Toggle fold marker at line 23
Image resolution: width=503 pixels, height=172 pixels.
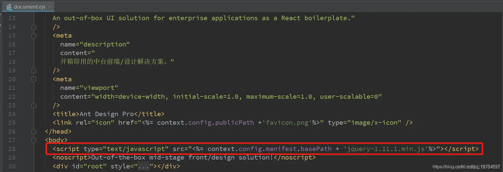point(34,105)
